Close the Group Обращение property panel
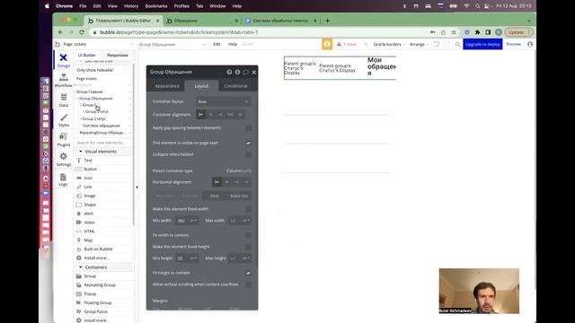575x323 pixels. pyautogui.click(x=253, y=72)
